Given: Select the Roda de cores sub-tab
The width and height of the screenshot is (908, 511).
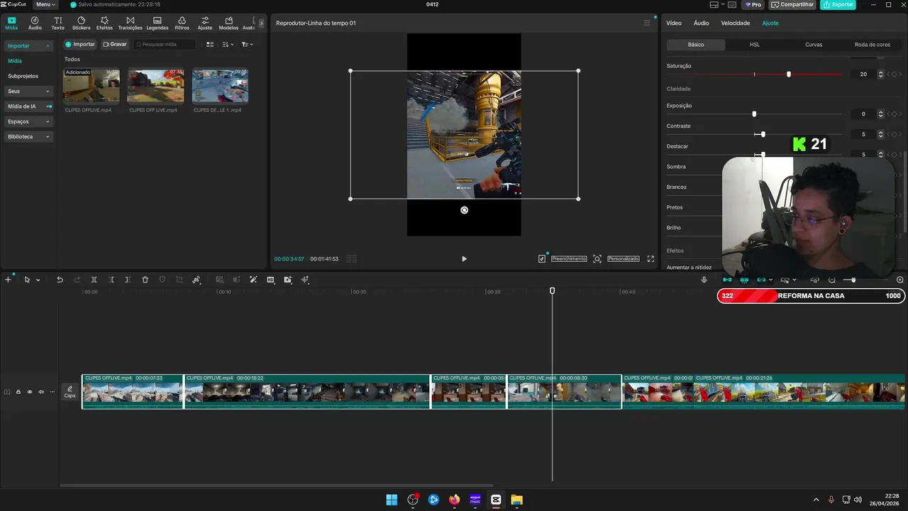Looking at the screenshot, I should click(x=873, y=45).
